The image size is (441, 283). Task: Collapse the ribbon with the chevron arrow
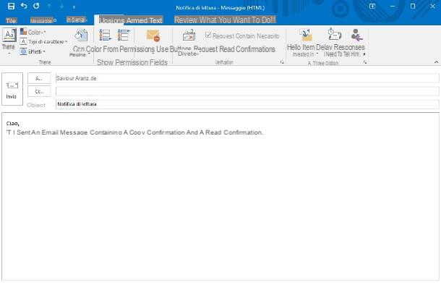click(x=436, y=62)
